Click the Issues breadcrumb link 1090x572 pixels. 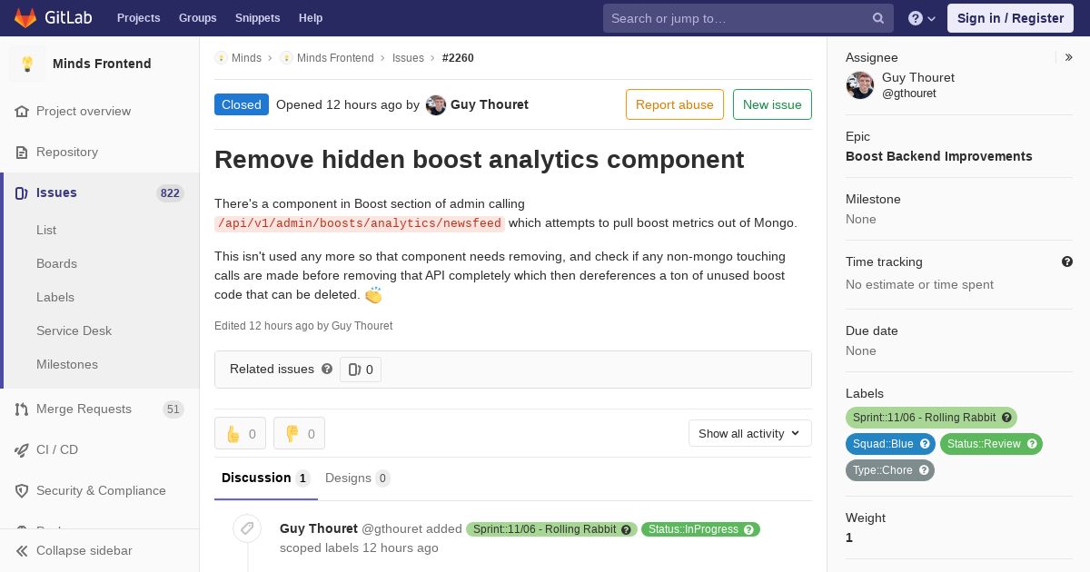(x=408, y=57)
